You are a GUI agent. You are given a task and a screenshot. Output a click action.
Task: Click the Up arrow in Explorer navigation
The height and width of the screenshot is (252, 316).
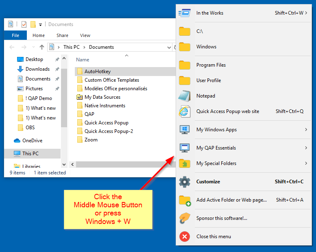click(42, 47)
